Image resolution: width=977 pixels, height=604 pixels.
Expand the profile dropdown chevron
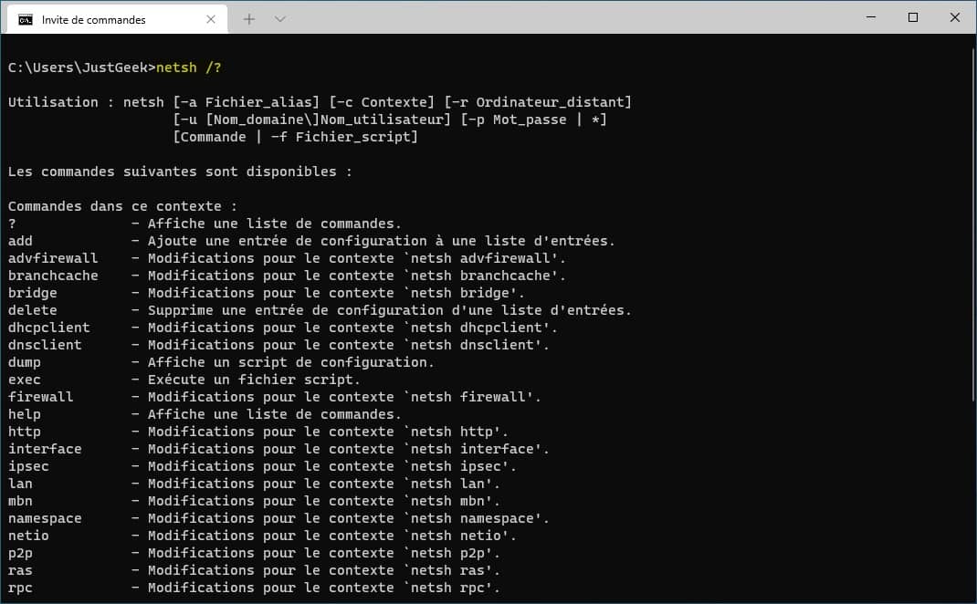279,19
